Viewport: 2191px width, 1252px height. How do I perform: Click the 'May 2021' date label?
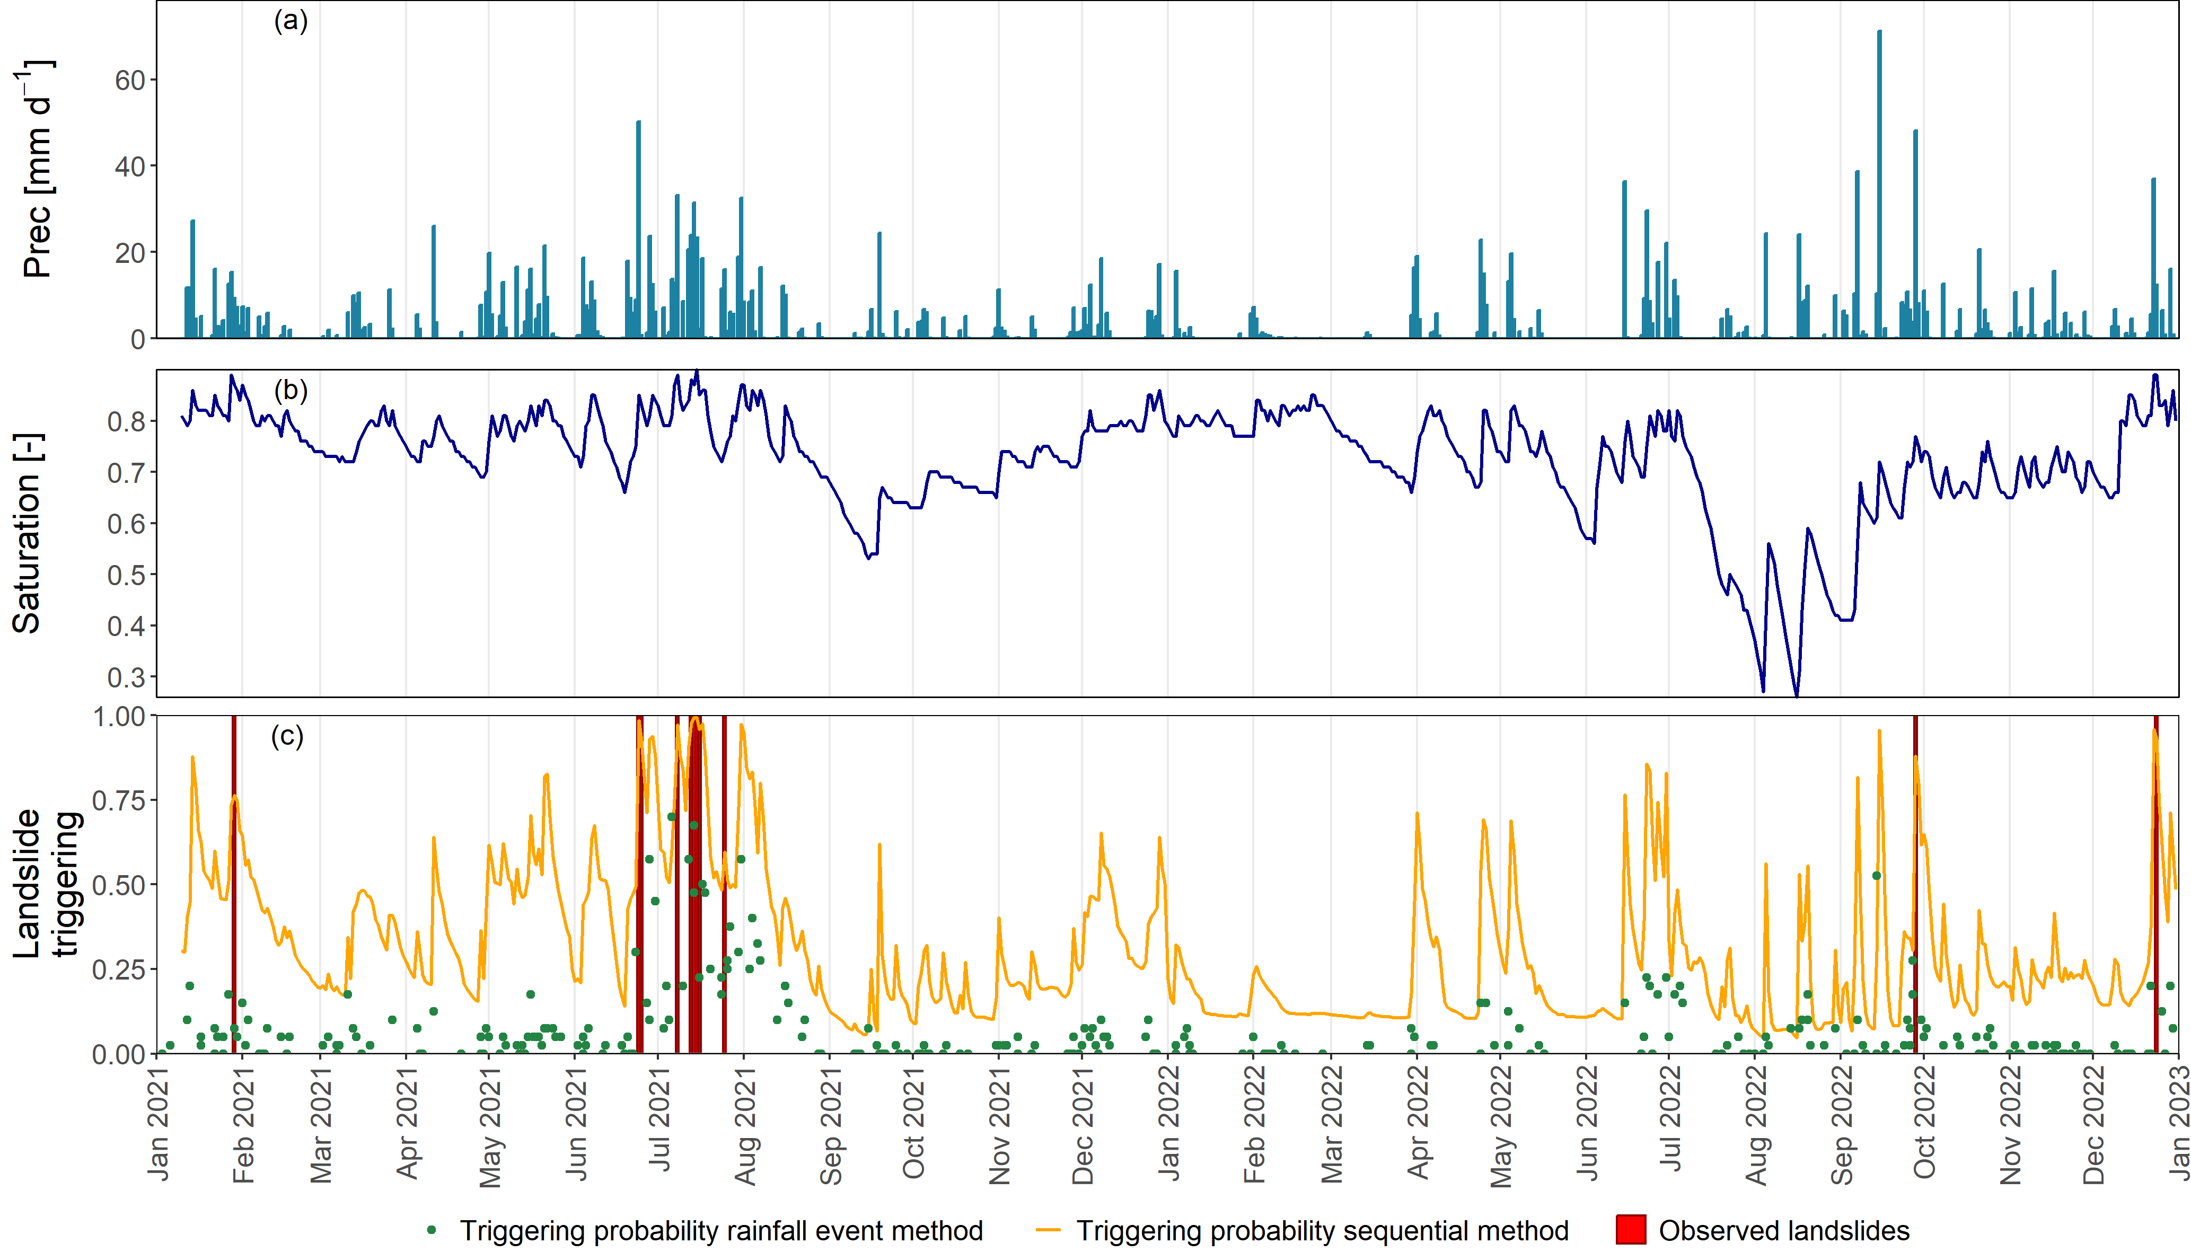coord(489,1126)
